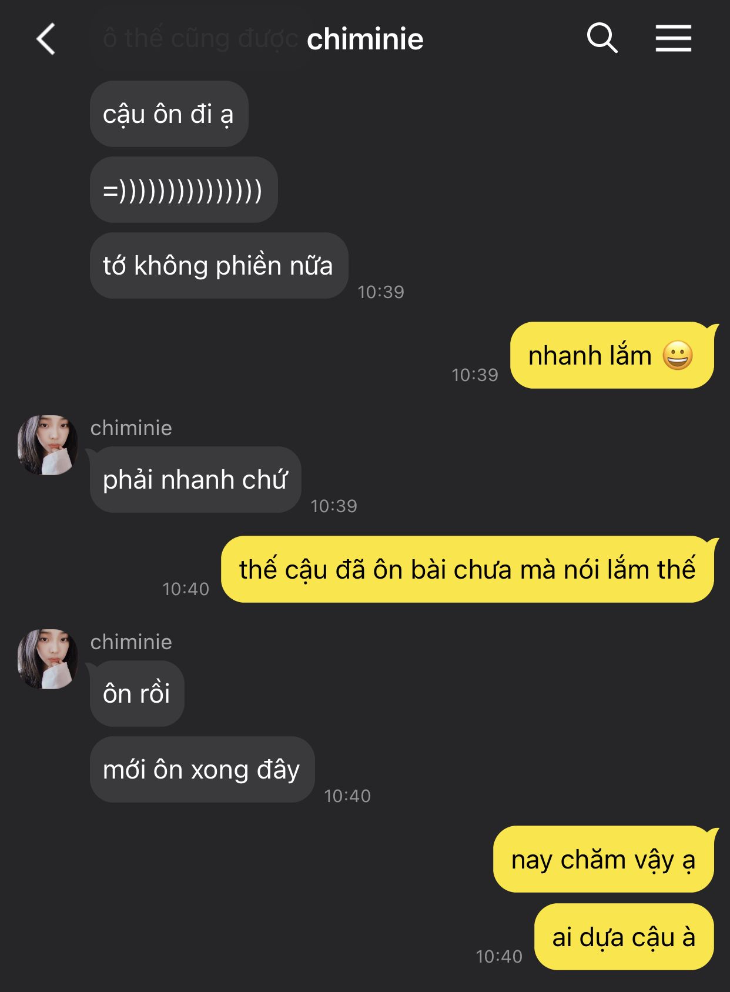The width and height of the screenshot is (730, 992).
Task: Tap the long yellow 'thế cậu đã ôn bài' message
Action: 468,569
